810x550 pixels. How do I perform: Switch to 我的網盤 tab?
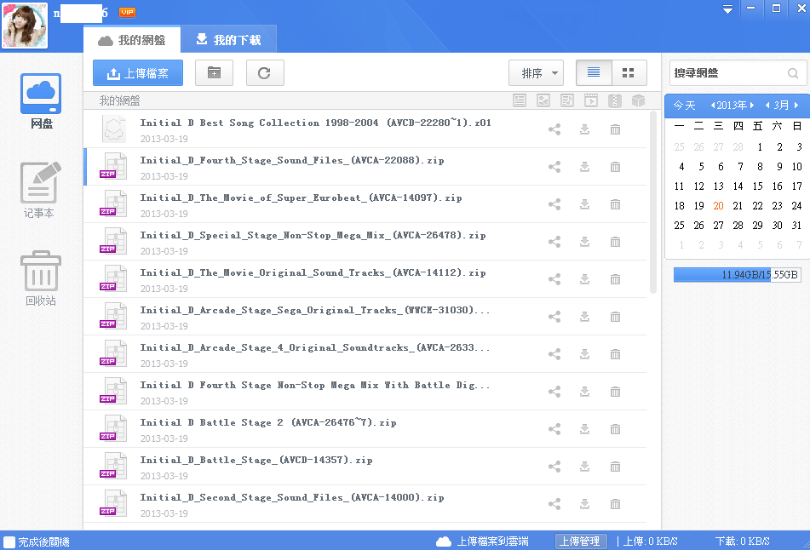(132, 40)
